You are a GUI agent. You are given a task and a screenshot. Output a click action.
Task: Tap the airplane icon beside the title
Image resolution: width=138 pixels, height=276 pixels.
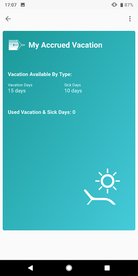17,45
